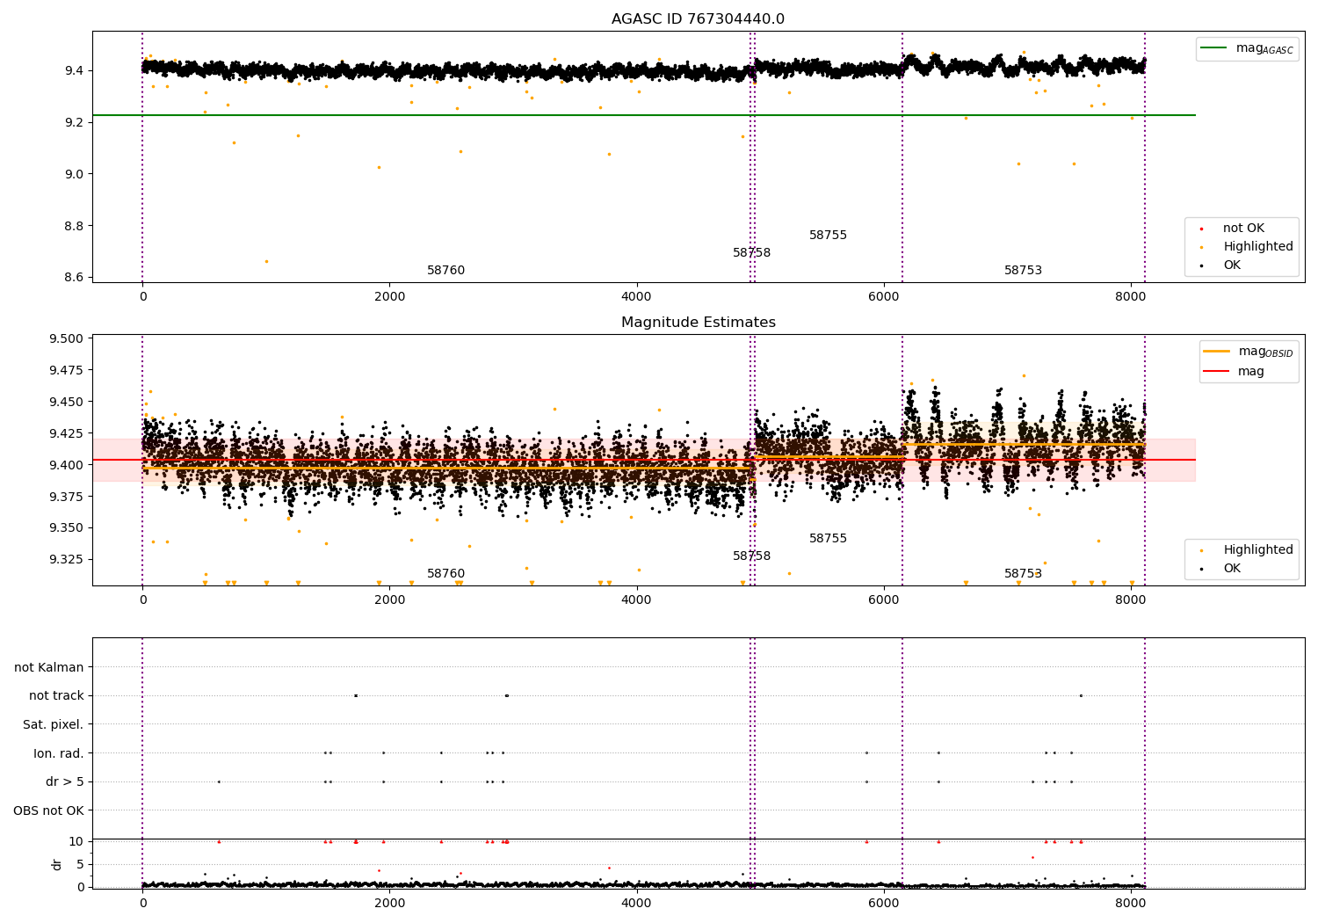Click the 9.0 y-tick of the top plot
The width and height of the screenshot is (1318, 923).
(x=72, y=174)
